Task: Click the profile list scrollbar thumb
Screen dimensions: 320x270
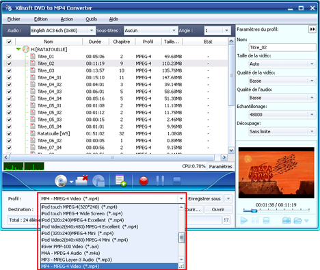Action: (x=181, y=238)
